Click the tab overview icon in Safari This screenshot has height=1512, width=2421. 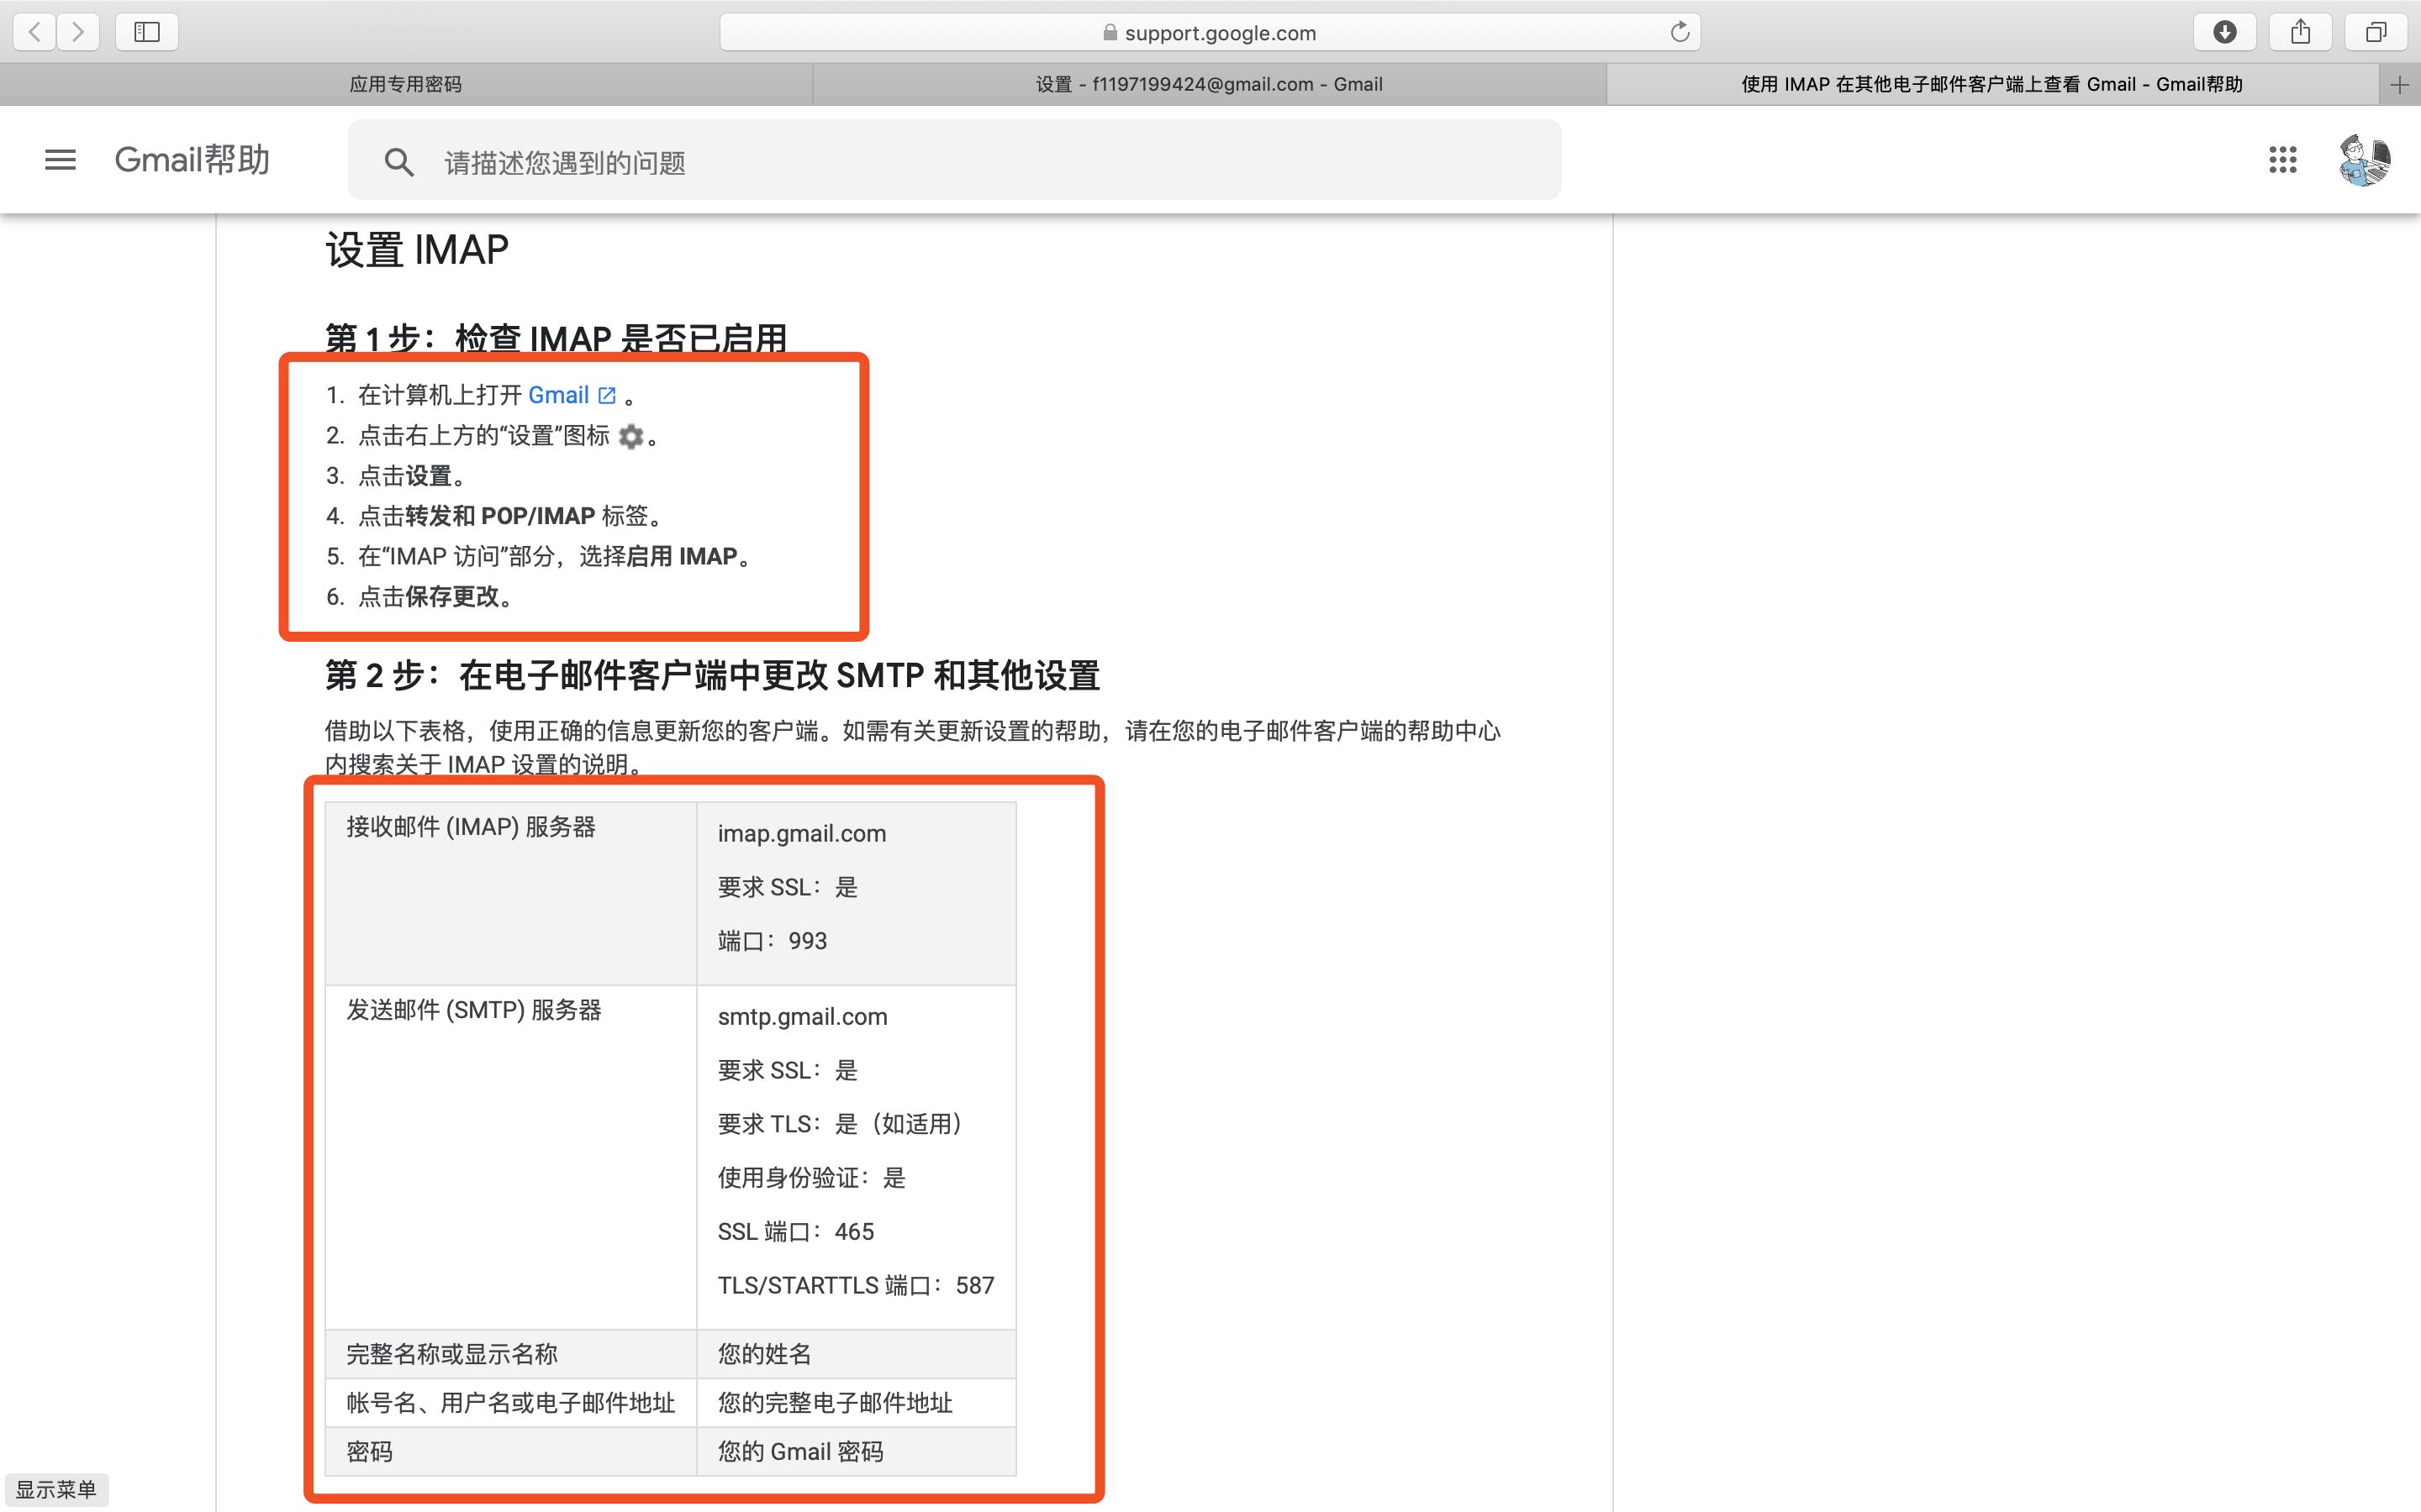pos(2375,31)
